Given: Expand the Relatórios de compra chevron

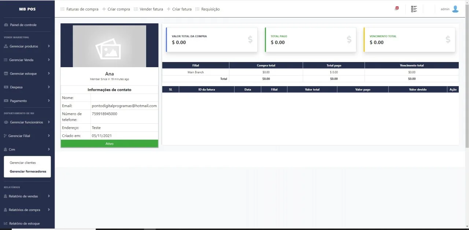Looking at the screenshot, I should pyautogui.click(x=49, y=210).
